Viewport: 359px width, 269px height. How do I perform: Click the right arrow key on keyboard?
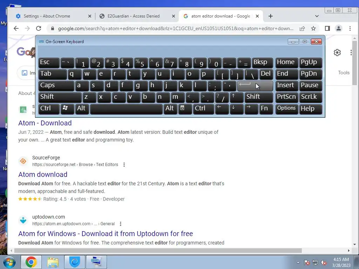tap(251, 109)
